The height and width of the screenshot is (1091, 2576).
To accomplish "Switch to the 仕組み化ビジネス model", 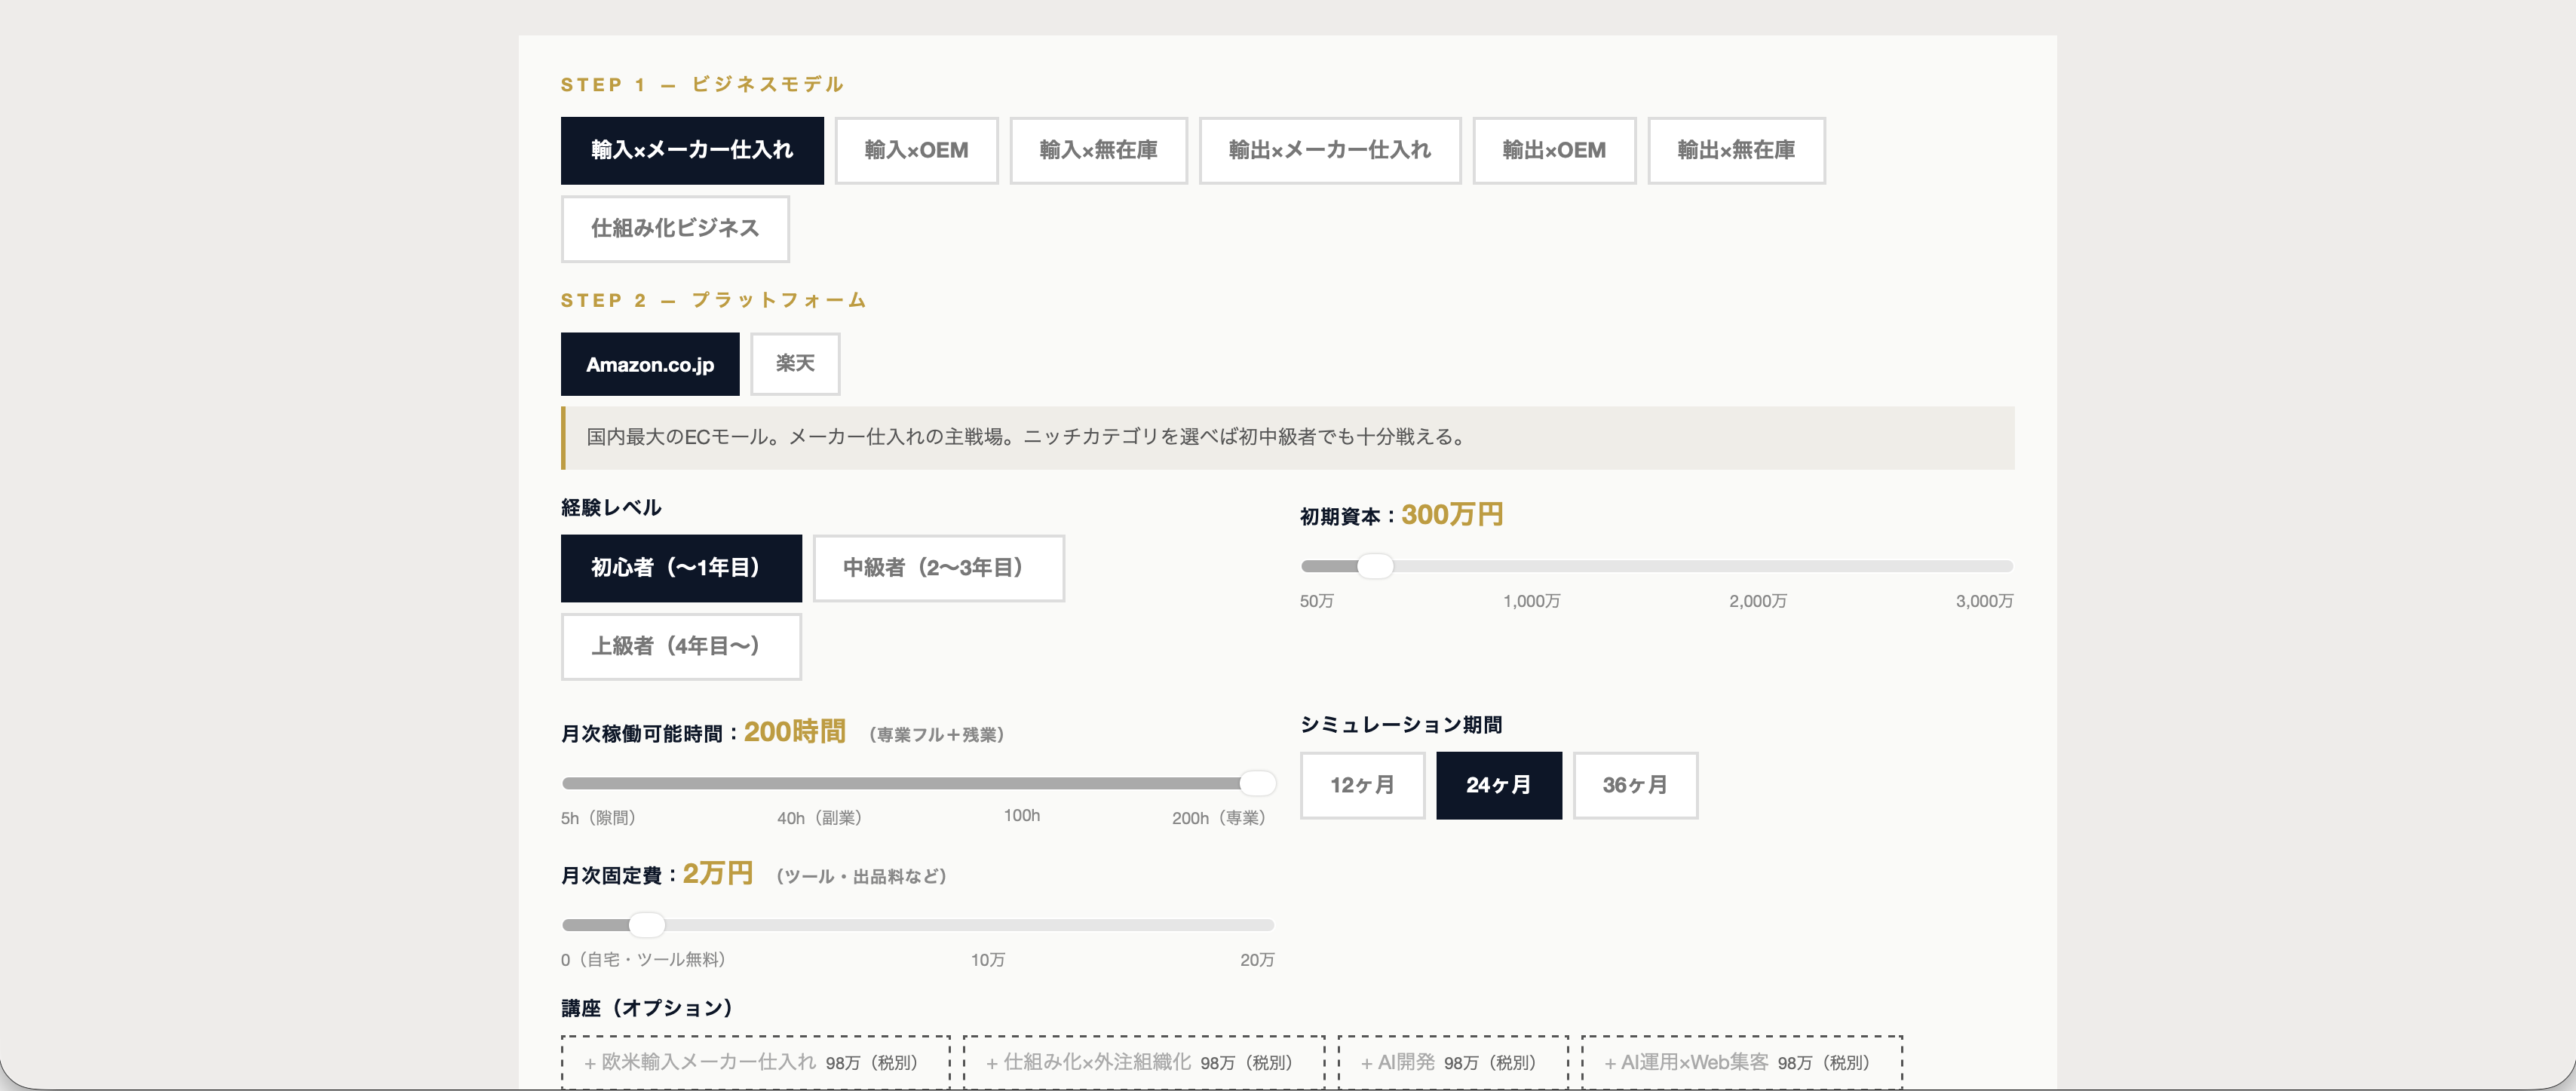I will pyautogui.click(x=675, y=228).
